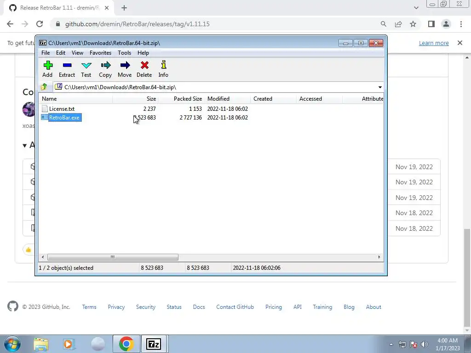Dismiss the Chrome info bar
Image resolution: width=471 pixels, height=353 pixels.
coord(460,43)
